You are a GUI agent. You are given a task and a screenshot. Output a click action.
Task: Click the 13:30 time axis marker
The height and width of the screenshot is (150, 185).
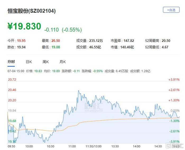[115, 146]
